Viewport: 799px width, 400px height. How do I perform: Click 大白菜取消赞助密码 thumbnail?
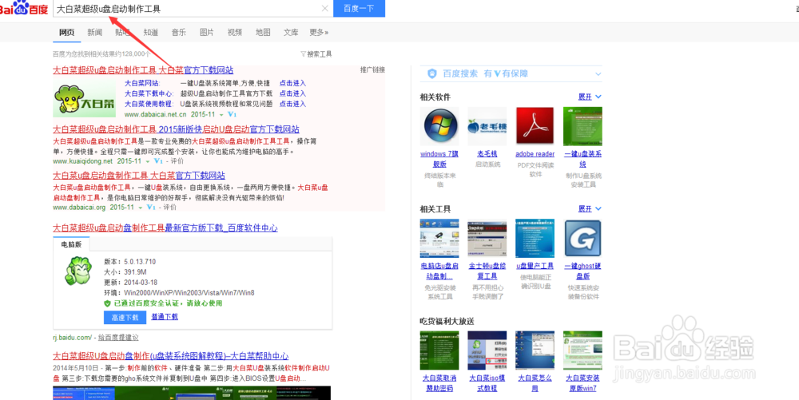[439, 350]
